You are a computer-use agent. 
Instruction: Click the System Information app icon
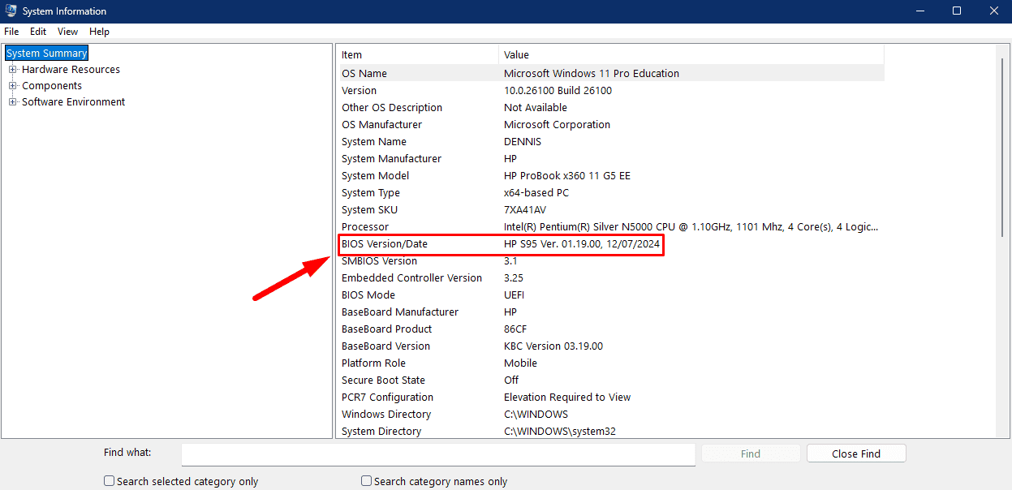11,11
